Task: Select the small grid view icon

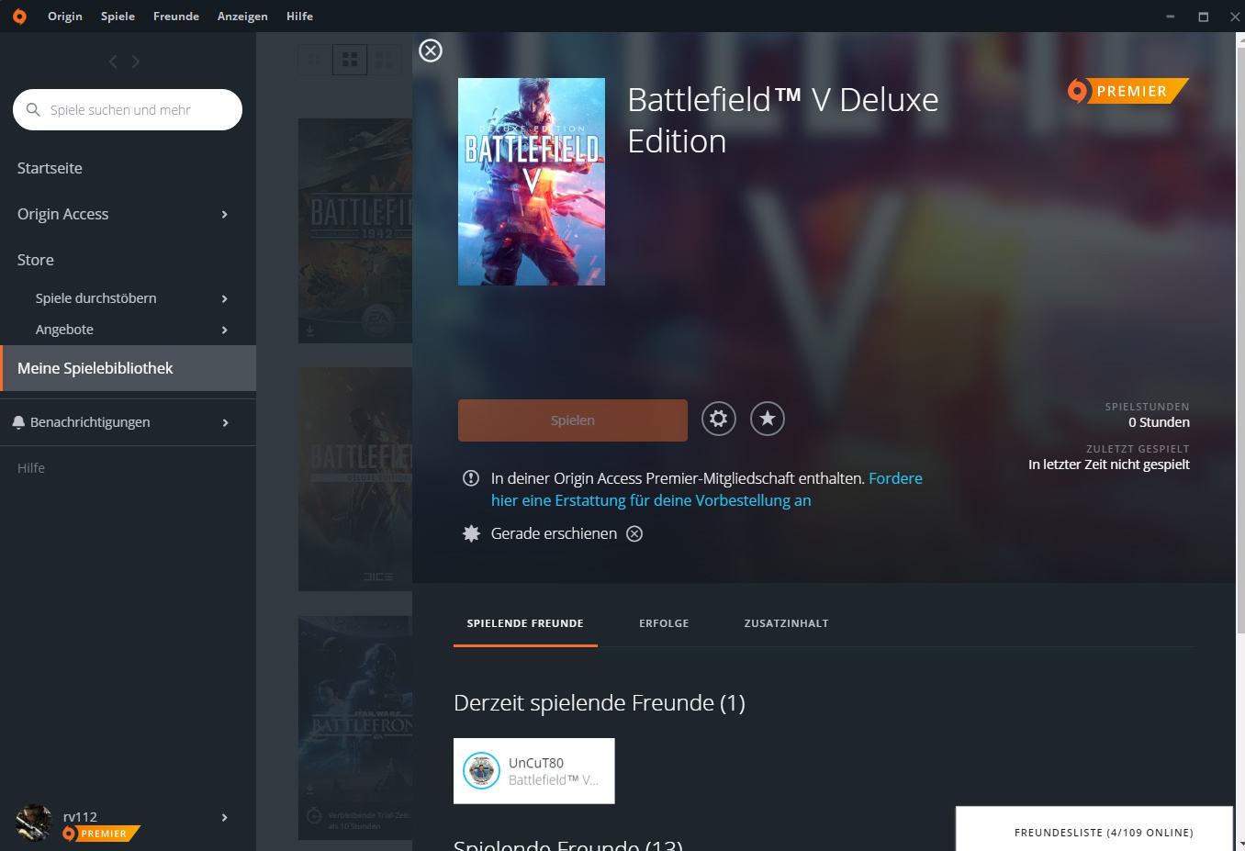Action: coord(314,60)
